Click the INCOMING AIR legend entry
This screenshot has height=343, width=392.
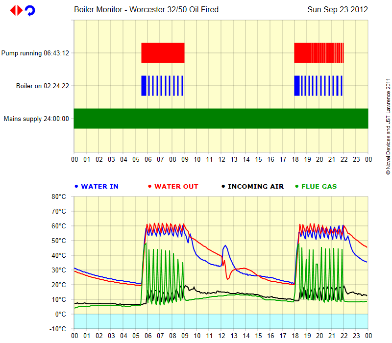click(252, 187)
